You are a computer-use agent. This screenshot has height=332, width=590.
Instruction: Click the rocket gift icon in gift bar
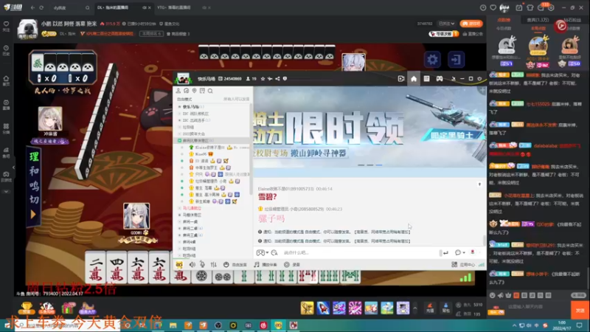click(x=323, y=308)
